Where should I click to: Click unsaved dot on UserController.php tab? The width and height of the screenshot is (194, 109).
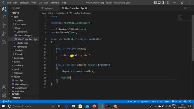[86, 8]
